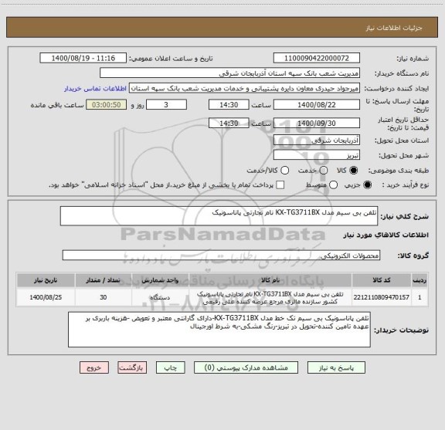Click the چاپ print button

coord(170,367)
